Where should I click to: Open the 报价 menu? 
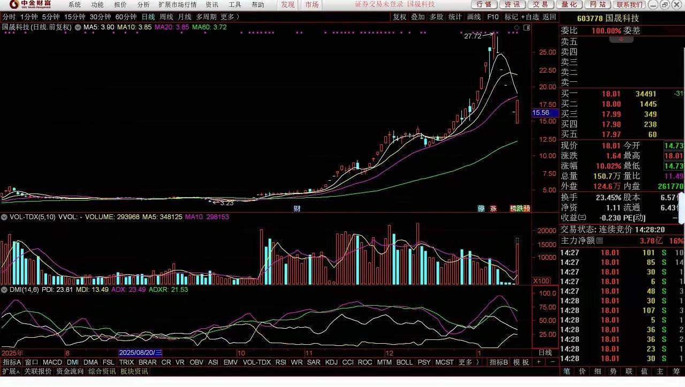tap(120, 4)
